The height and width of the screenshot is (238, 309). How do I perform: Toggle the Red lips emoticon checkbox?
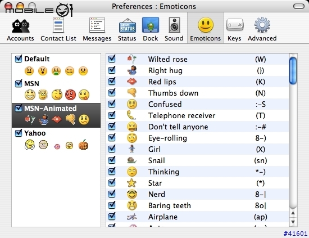pos(112,81)
